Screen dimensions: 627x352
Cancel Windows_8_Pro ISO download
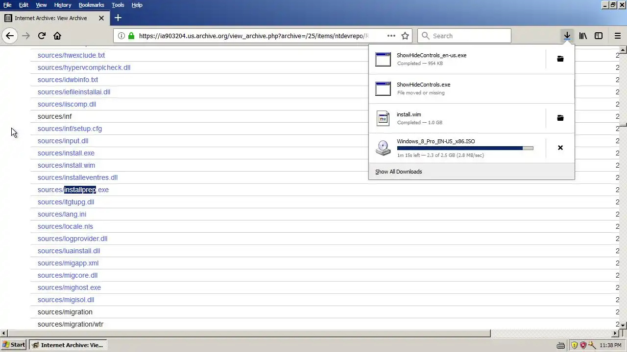560,148
